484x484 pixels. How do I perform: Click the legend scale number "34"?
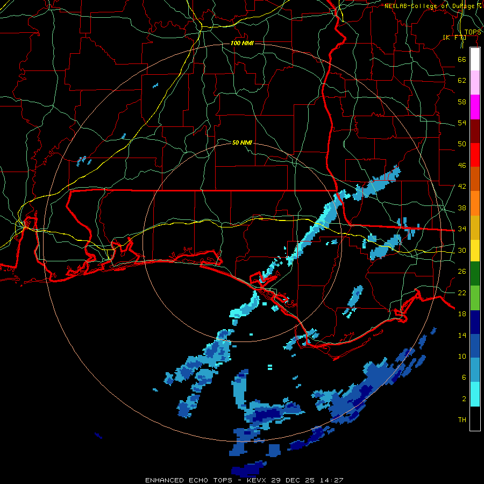462,229
